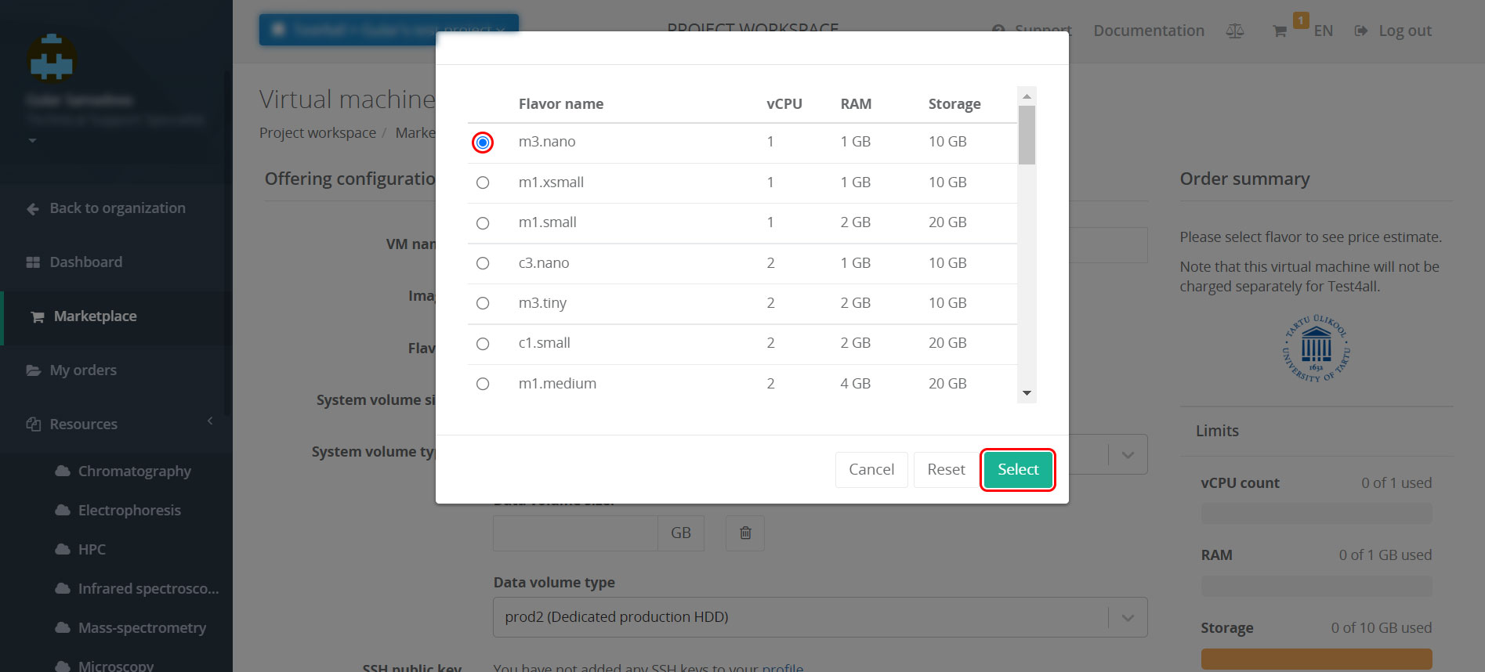This screenshot has width=1485, height=672.
Task: Click the Flavor name column header
Action: tap(561, 104)
